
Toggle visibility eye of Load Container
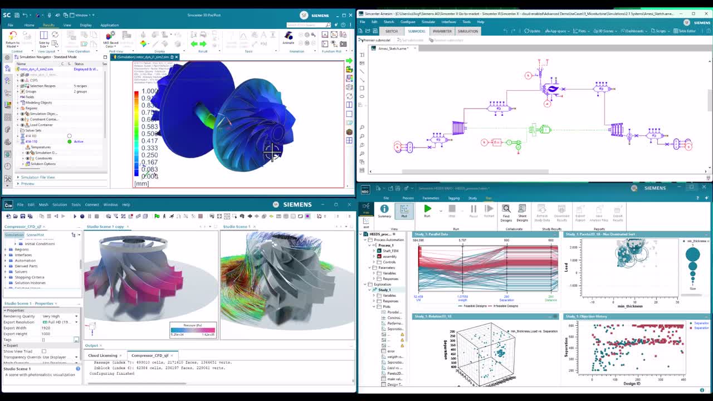(x=22, y=125)
